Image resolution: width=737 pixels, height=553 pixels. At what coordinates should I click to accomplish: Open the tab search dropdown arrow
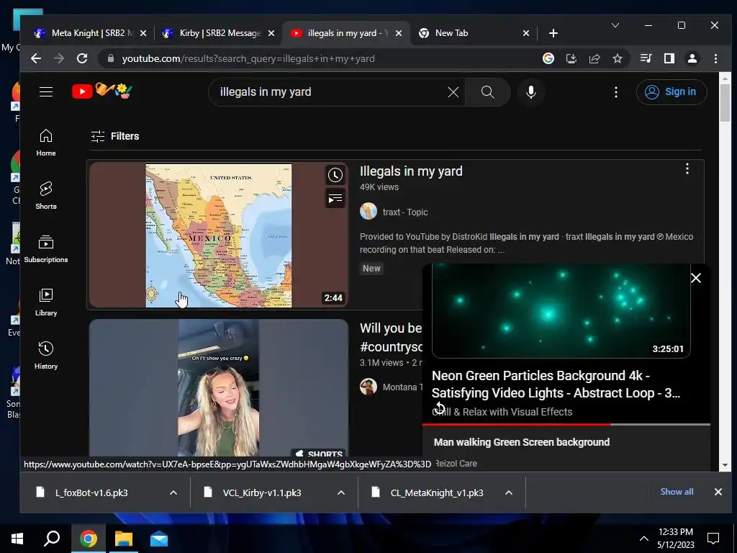615,25
